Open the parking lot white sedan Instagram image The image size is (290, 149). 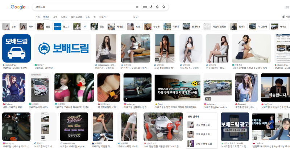click(x=217, y=88)
